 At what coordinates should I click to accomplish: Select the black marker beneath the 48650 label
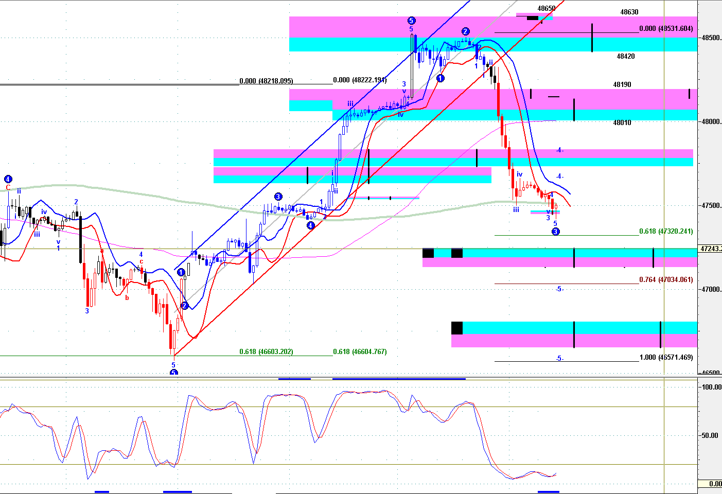point(533,18)
